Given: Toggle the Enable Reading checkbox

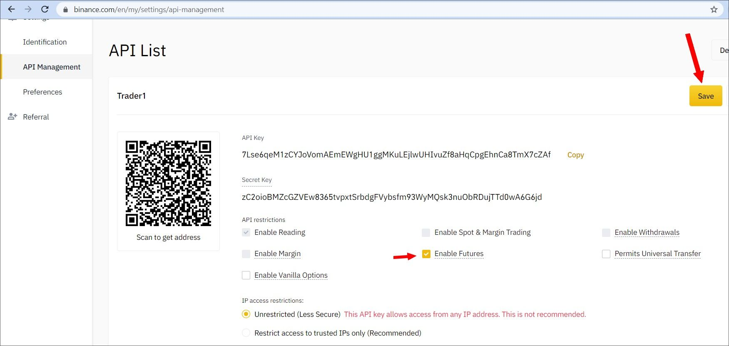Looking at the screenshot, I should tap(246, 232).
